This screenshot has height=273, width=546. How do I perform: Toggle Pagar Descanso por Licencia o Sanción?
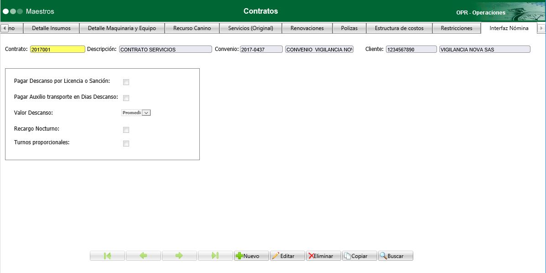click(x=126, y=82)
